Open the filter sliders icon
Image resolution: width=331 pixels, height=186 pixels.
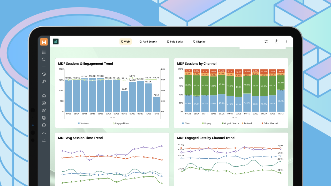click(266, 42)
